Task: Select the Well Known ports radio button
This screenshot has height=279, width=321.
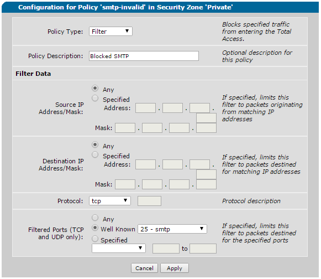Action: click(95, 228)
